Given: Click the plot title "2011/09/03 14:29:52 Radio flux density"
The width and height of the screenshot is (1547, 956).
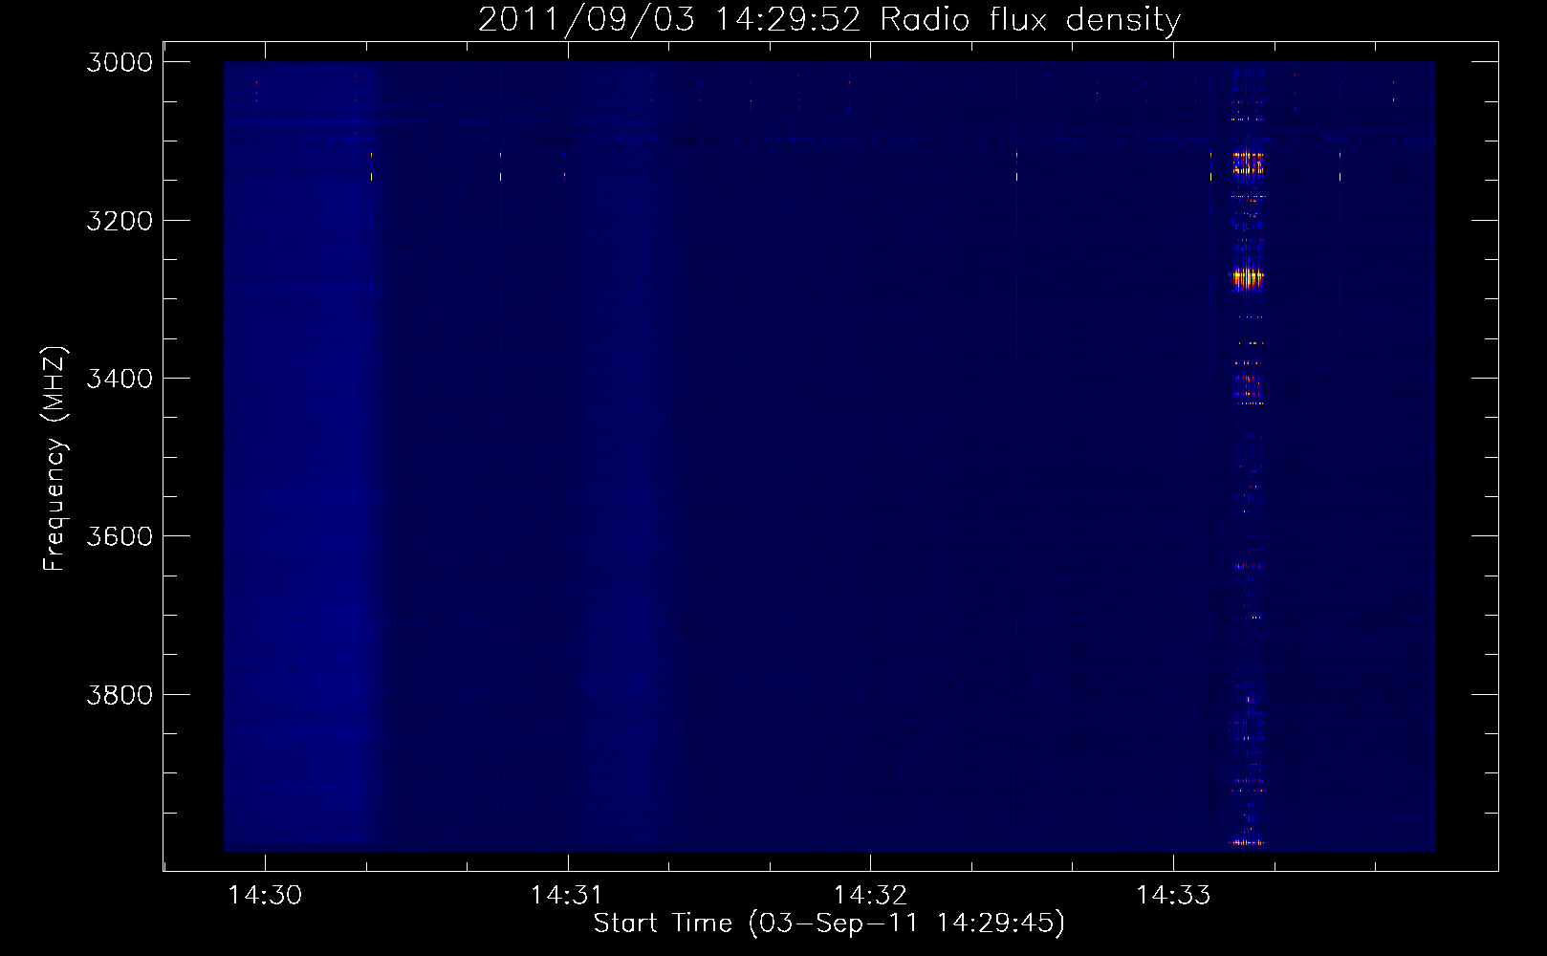Looking at the screenshot, I should tap(829, 20).
